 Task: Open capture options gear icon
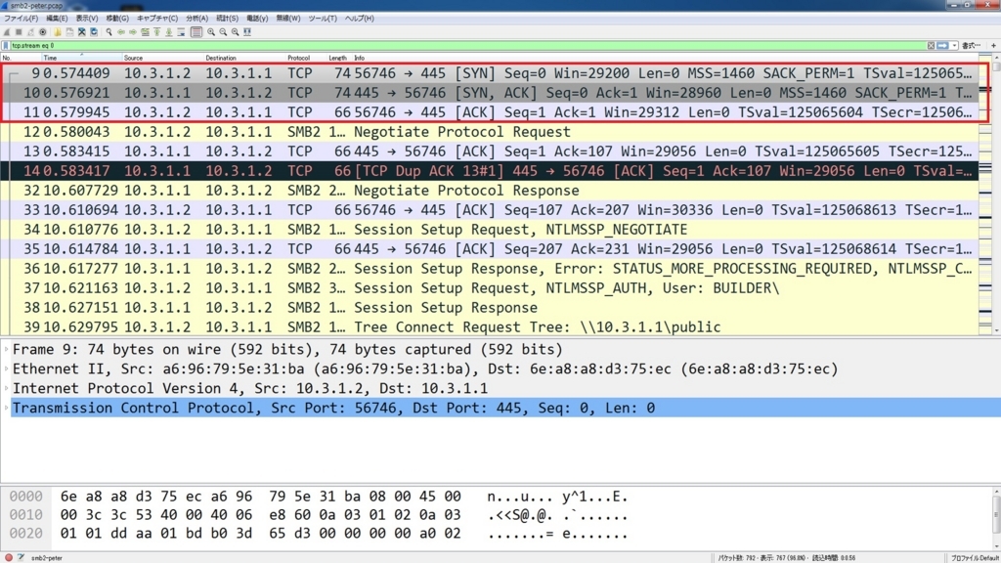(x=43, y=32)
